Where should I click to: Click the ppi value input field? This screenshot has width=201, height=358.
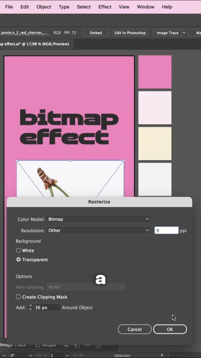(166, 231)
